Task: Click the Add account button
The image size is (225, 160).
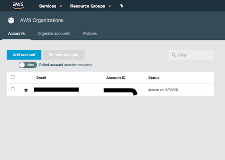Action: point(24,55)
